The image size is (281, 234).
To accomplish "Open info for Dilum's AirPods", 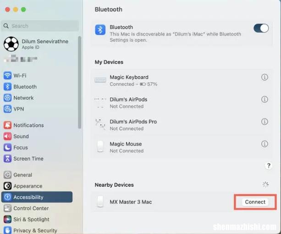I will pos(264,100).
